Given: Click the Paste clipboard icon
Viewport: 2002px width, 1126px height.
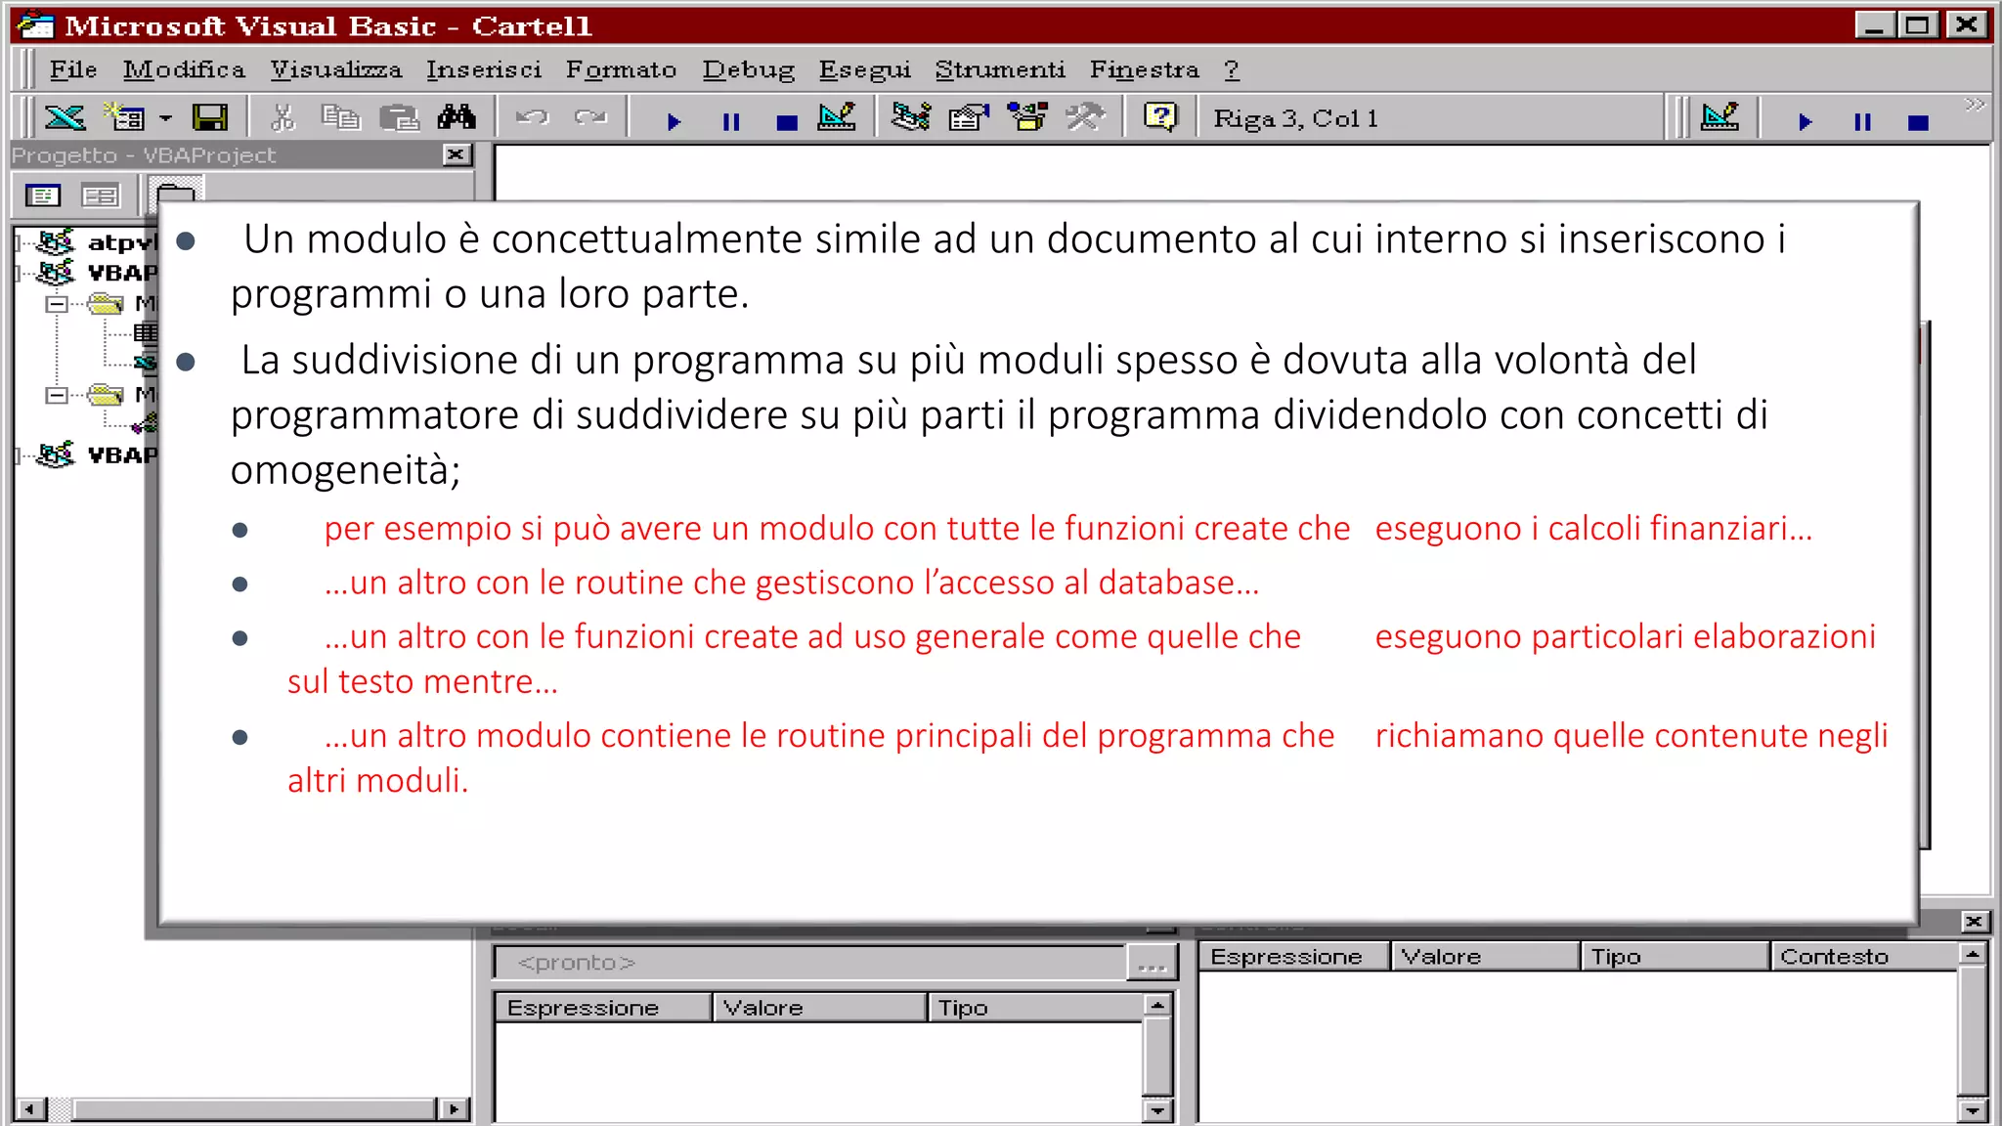Looking at the screenshot, I should [x=399, y=118].
